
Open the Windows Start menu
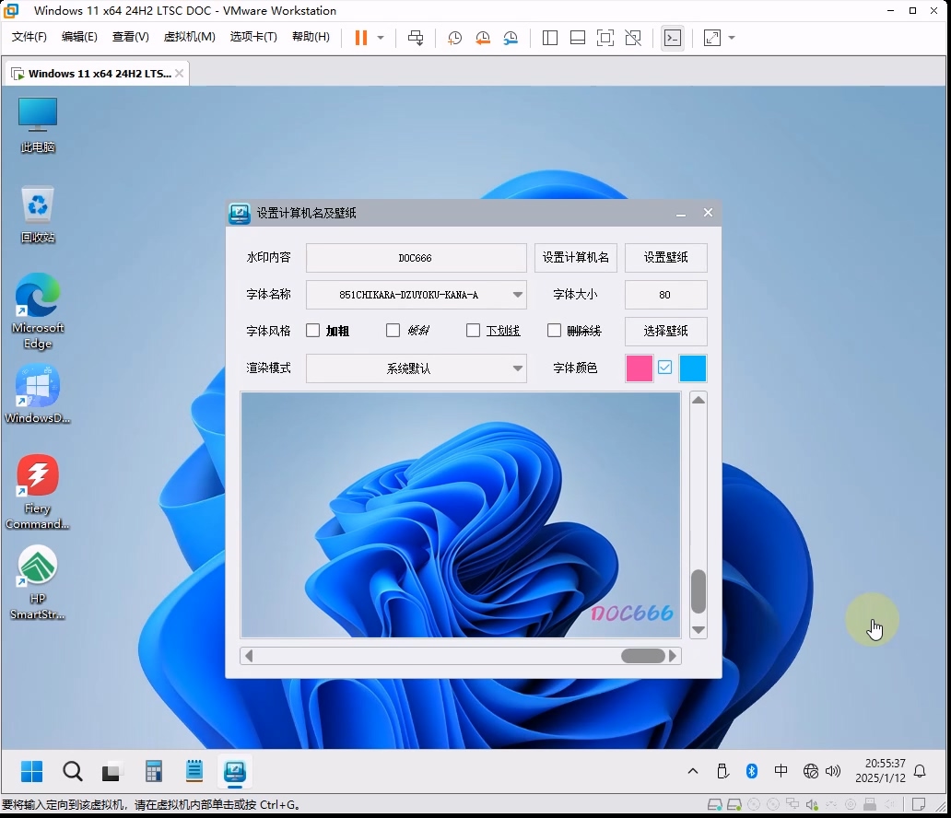point(31,771)
